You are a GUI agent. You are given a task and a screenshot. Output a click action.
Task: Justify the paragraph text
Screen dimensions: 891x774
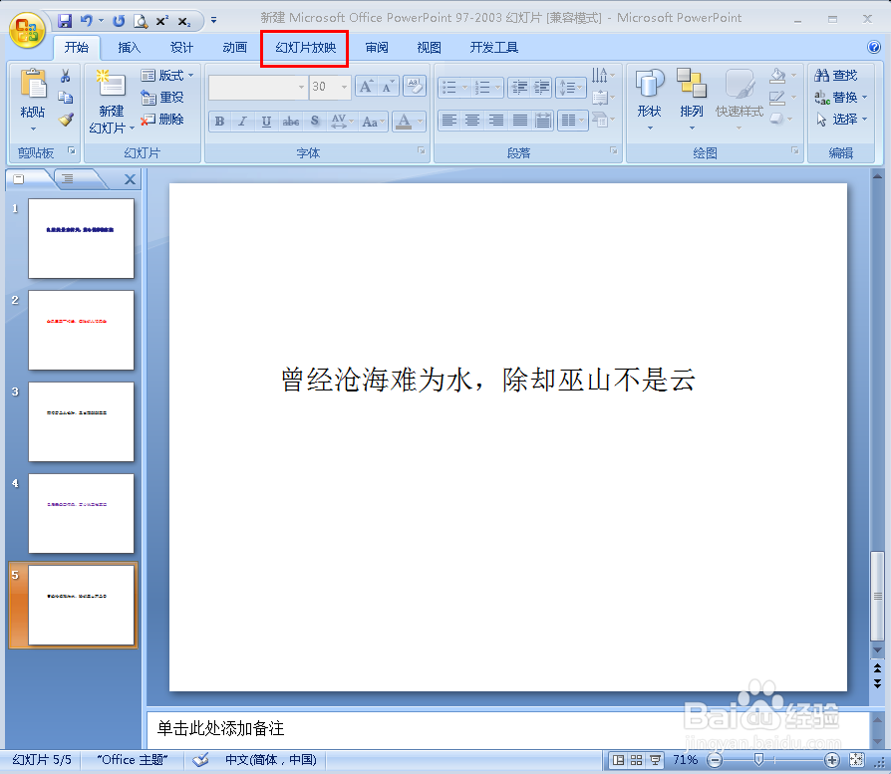519,121
